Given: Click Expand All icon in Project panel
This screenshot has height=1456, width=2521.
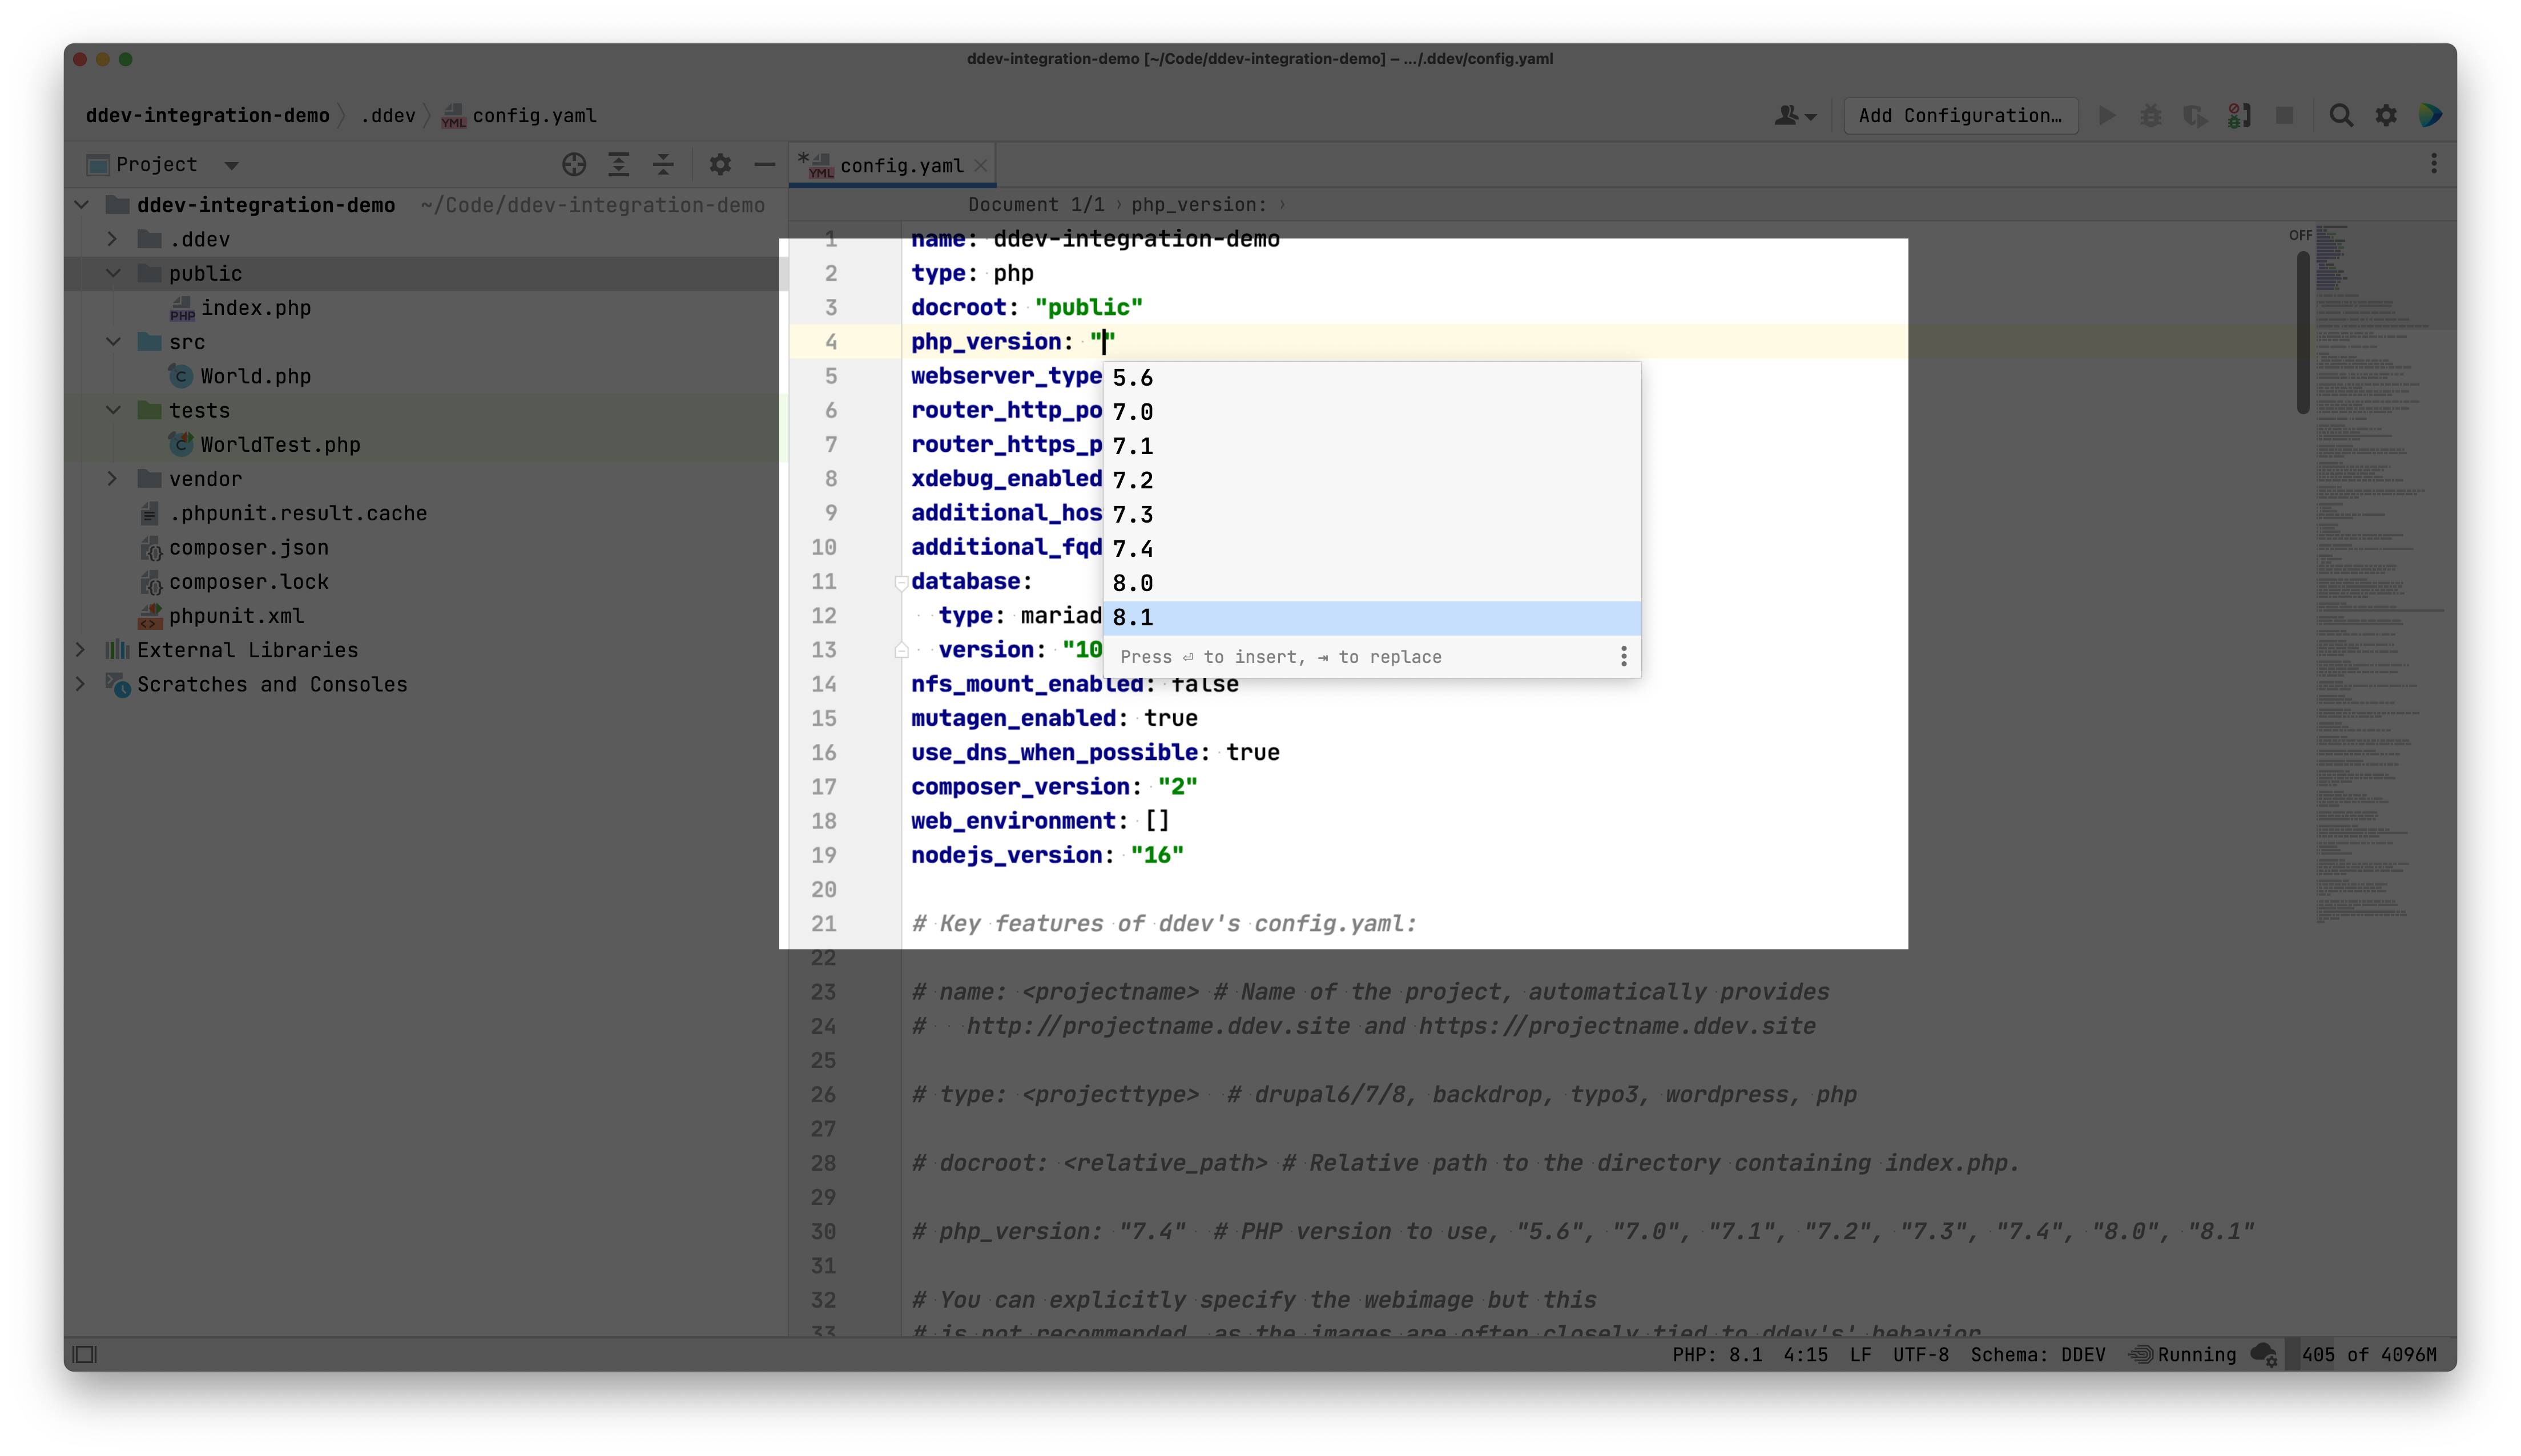Looking at the screenshot, I should point(619,165).
